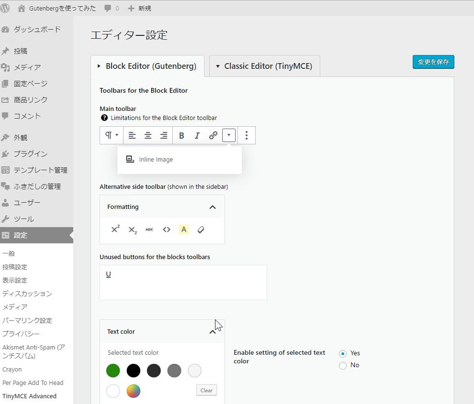Click the plus icon next to 新規
This screenshot has width=474, height=404.
pos(131,9)
